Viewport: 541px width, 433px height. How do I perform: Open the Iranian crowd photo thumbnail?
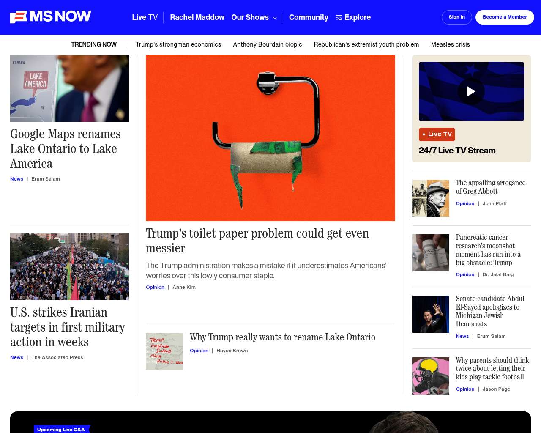[x=69, y=267]
